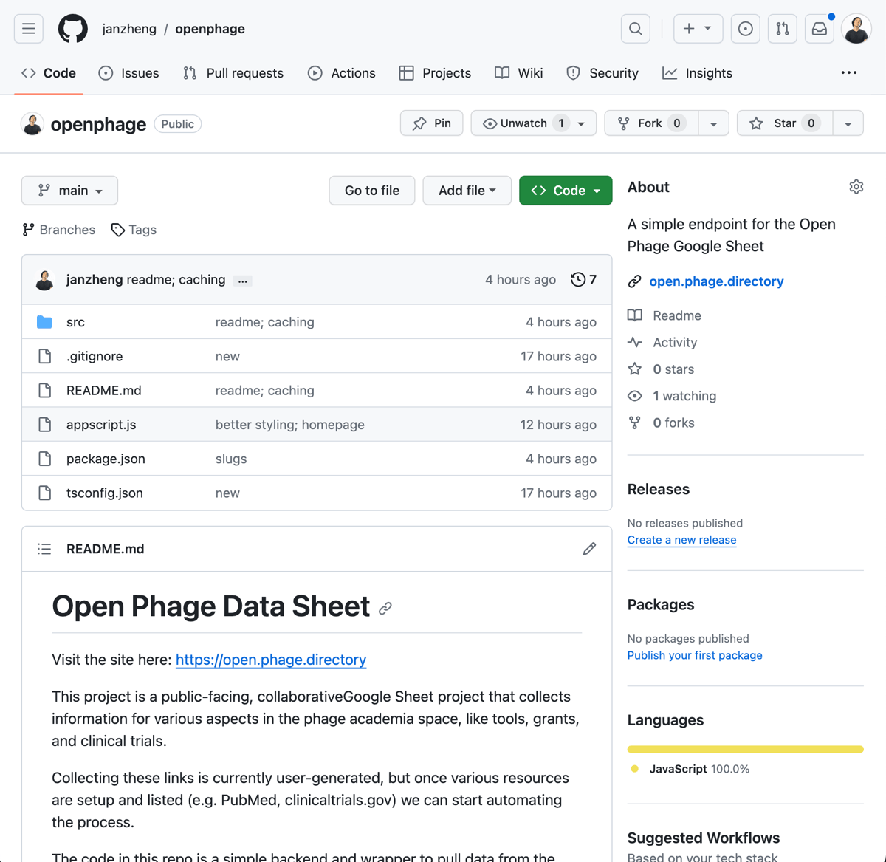The image size is (886, 862).
Task: Switch to the Wiki tab
Action: [x=519, y=73]
